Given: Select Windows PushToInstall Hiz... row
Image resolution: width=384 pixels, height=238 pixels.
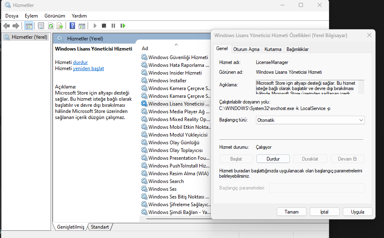Looking at the screenshot, I should coord(176,165).
